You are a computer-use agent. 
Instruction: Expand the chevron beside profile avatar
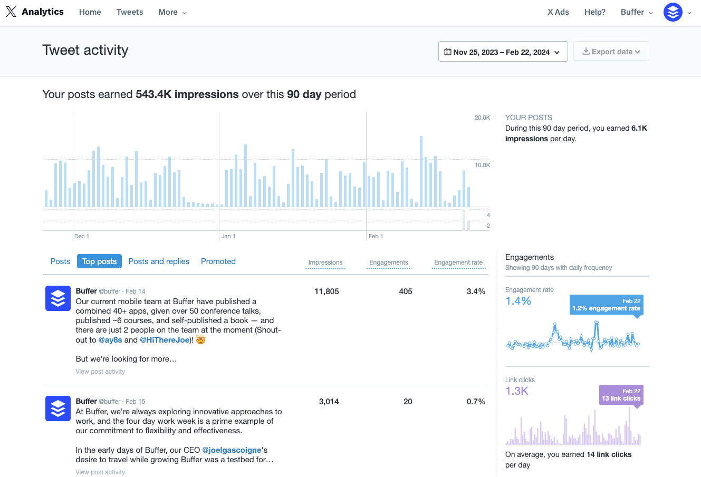point(689,13)
